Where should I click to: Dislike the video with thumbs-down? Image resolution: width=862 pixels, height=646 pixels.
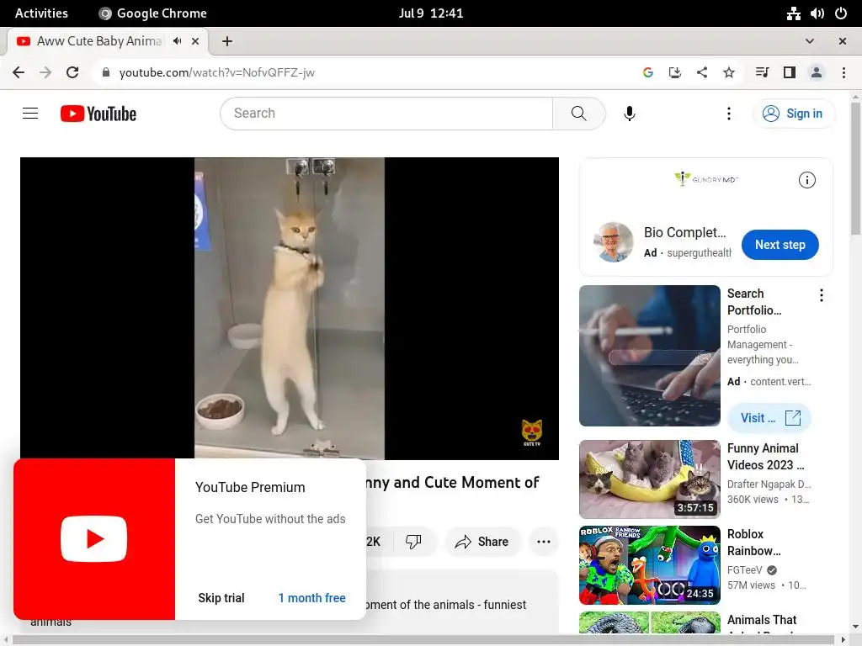click(413, 542)
